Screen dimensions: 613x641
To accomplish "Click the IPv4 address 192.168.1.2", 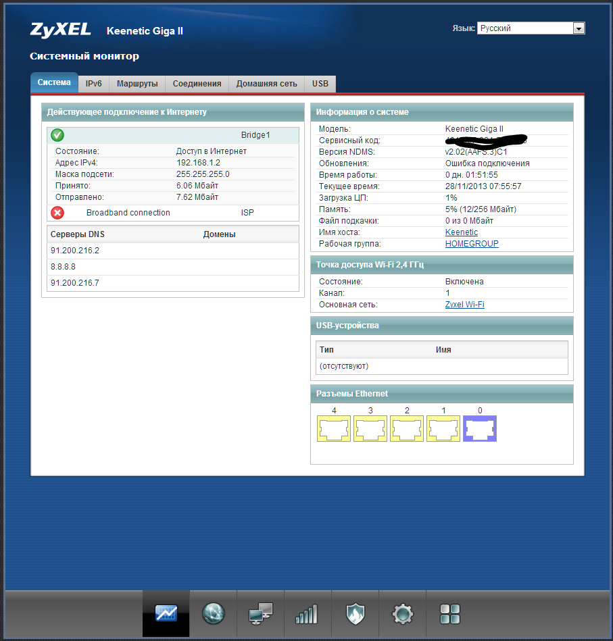I will pos(198,163).
